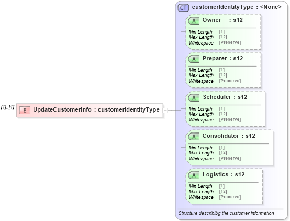
Task: Click the Max Length row of Consolidator
Action: [208, 153]
